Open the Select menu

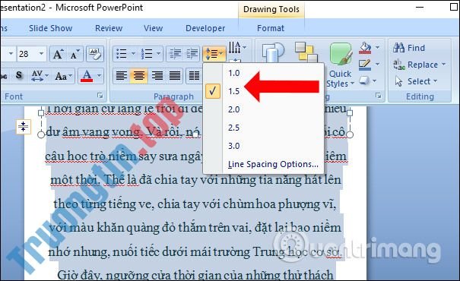pos(416,81)
